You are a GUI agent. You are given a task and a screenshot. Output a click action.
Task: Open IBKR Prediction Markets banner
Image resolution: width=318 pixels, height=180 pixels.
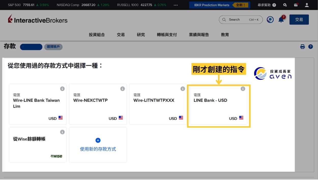[x=220, y=5]
